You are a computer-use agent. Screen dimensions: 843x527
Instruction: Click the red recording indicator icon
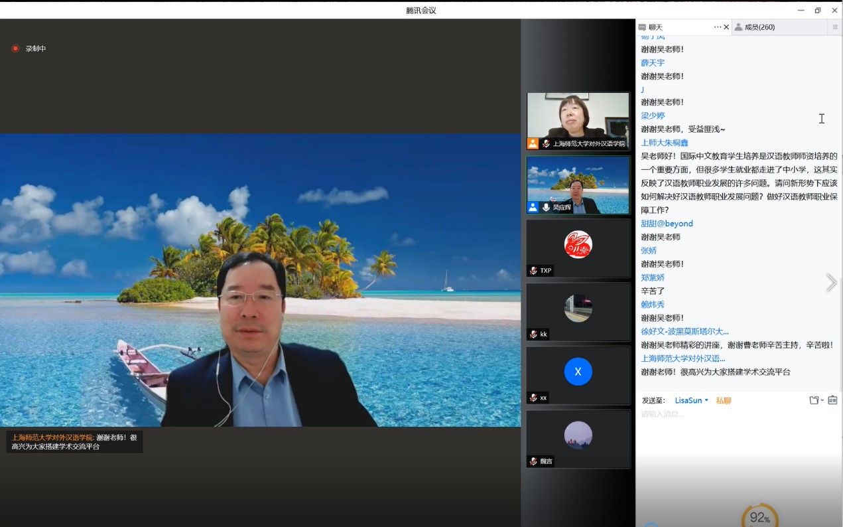[15, 48]
